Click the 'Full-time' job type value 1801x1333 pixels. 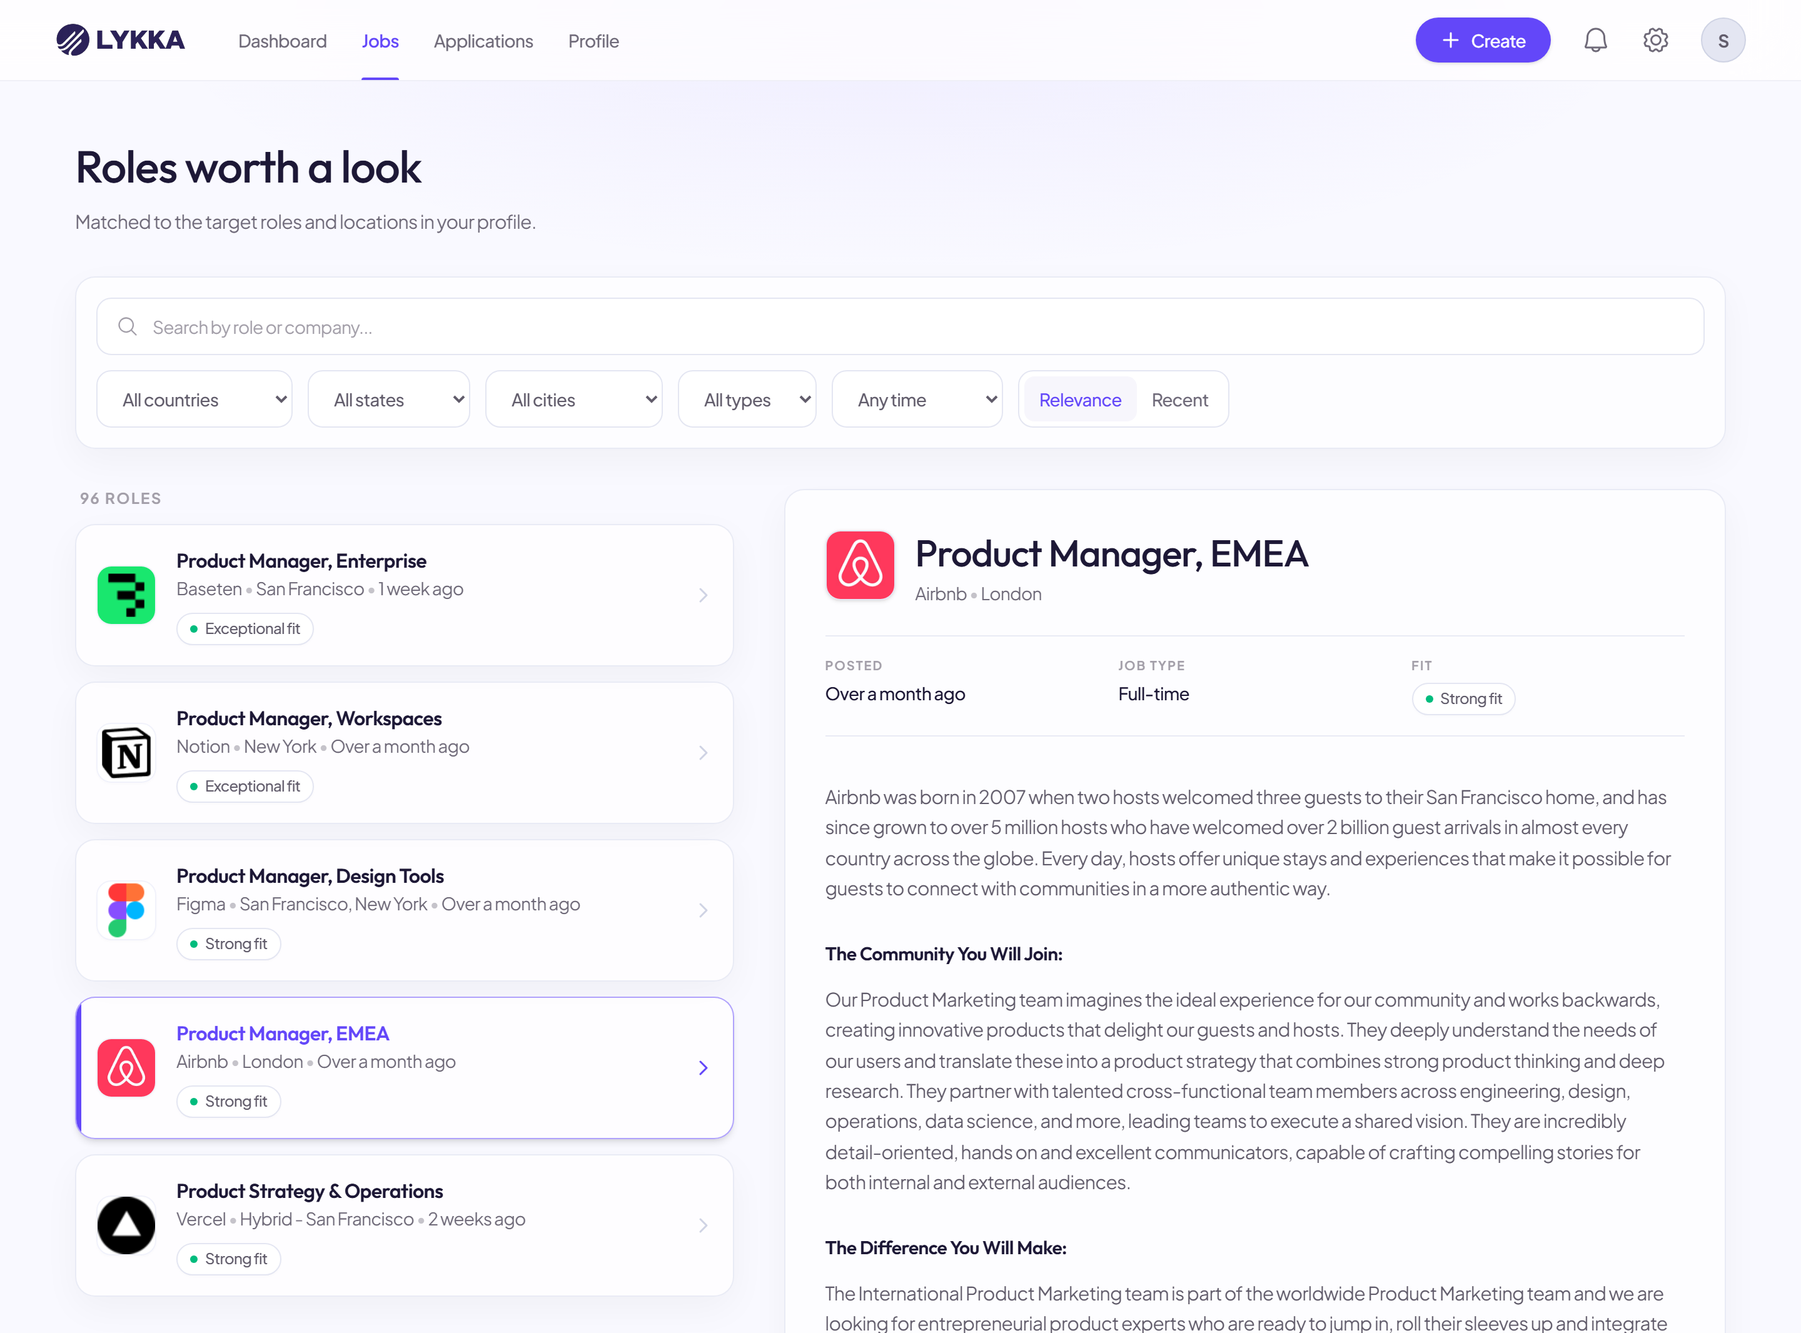(1153, 694)
